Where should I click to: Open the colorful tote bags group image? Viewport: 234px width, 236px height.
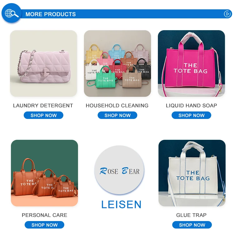pyautogui.click(x=117, y=64)
